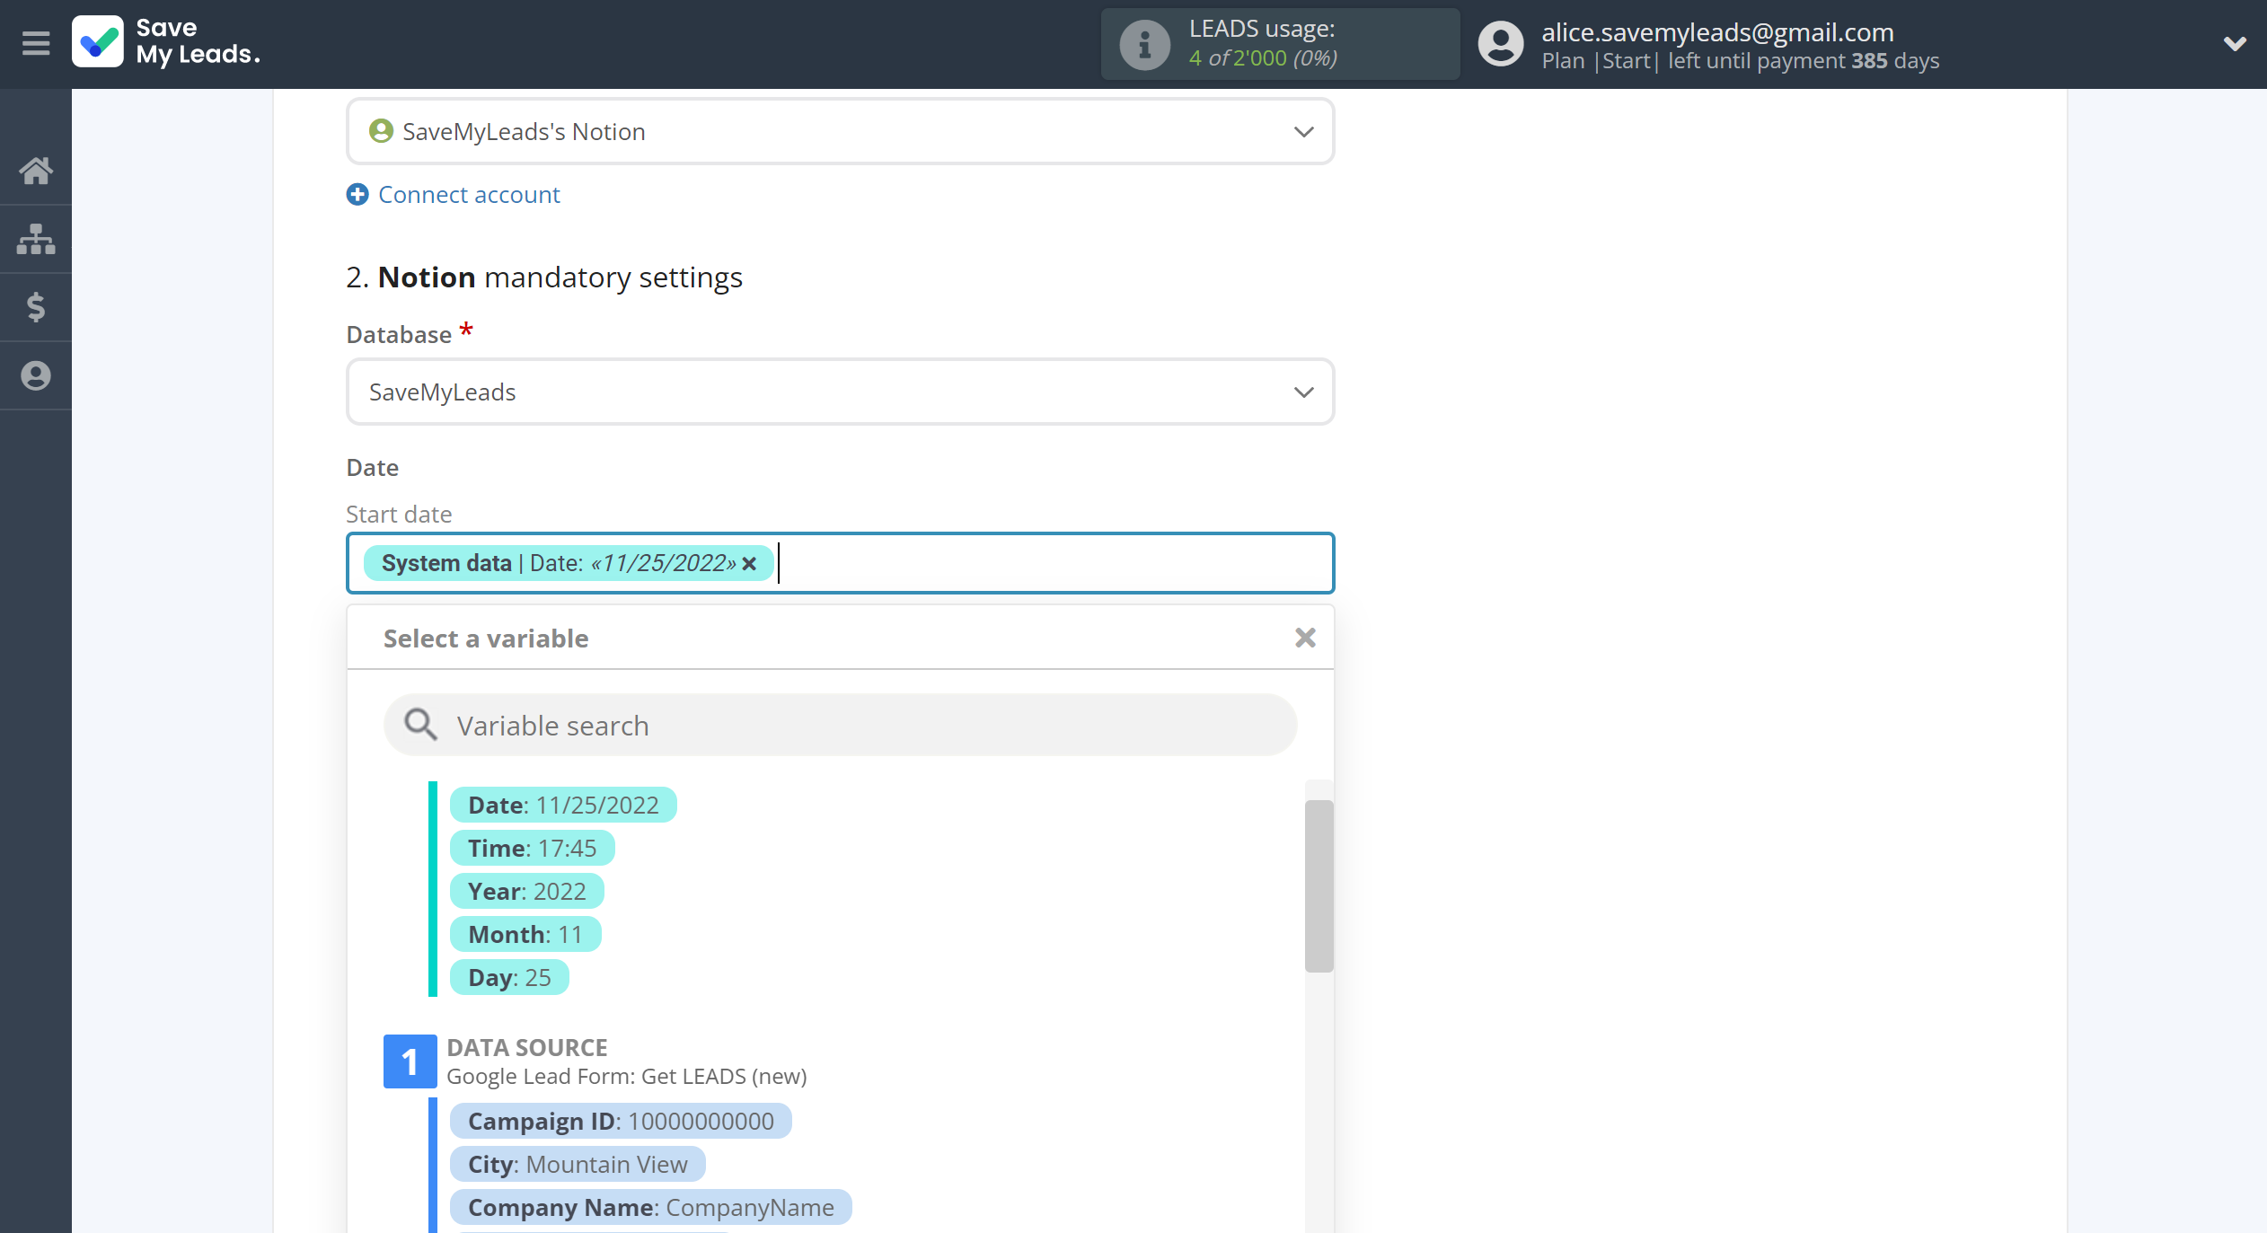Open the profile sidebar icon

36,375
